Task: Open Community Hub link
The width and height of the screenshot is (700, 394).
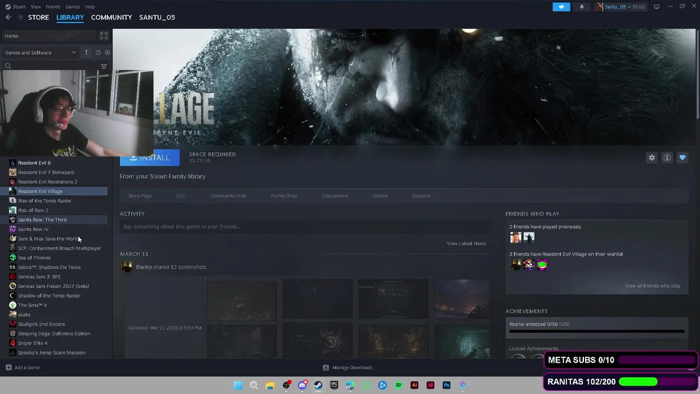Action: pyautogui.click(x=228, y=195)
